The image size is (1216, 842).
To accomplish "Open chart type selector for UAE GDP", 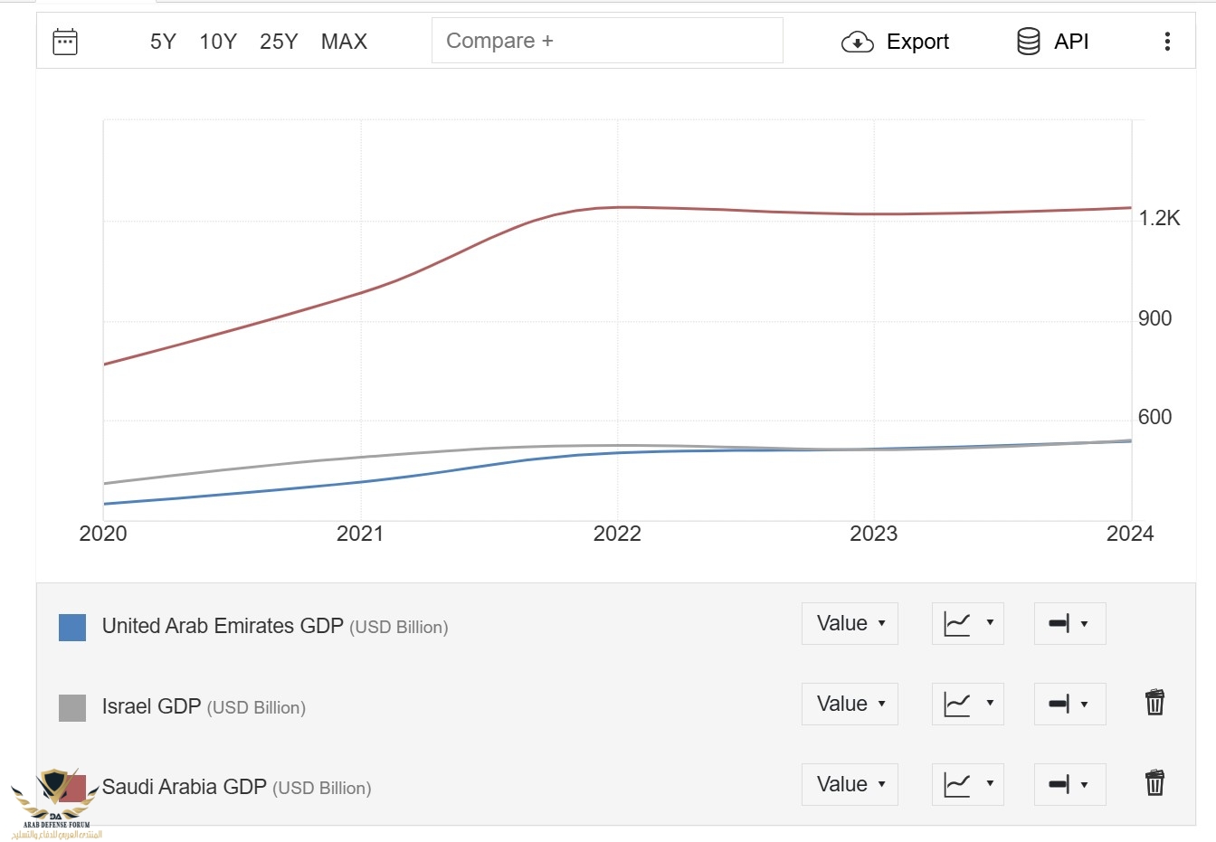I will pos(967,623).
